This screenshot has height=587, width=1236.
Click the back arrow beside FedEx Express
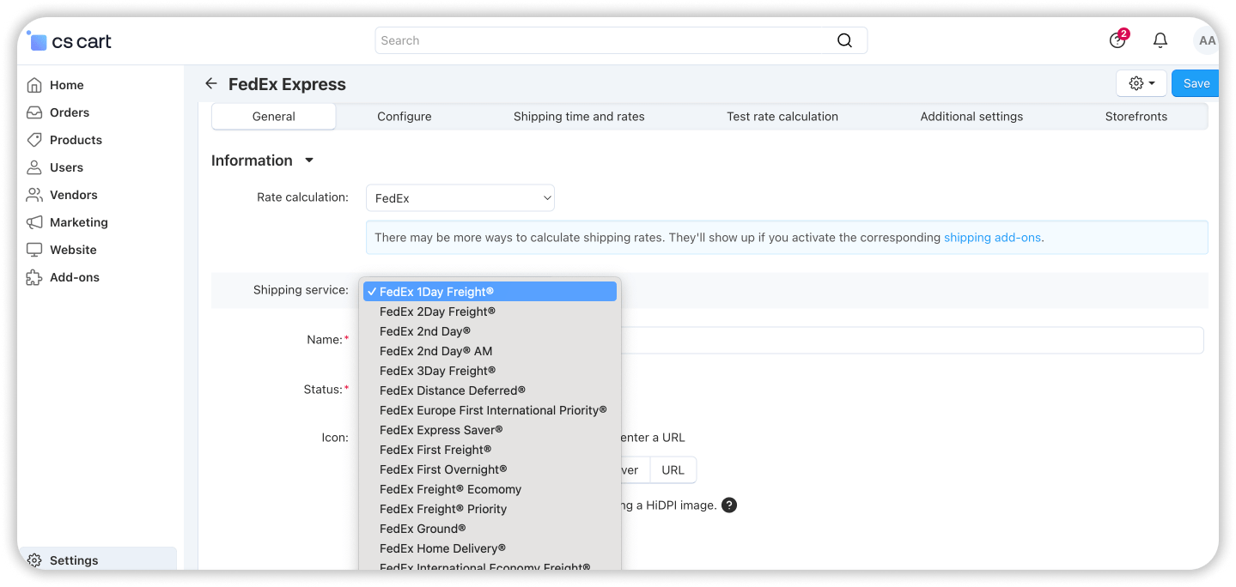210,84
